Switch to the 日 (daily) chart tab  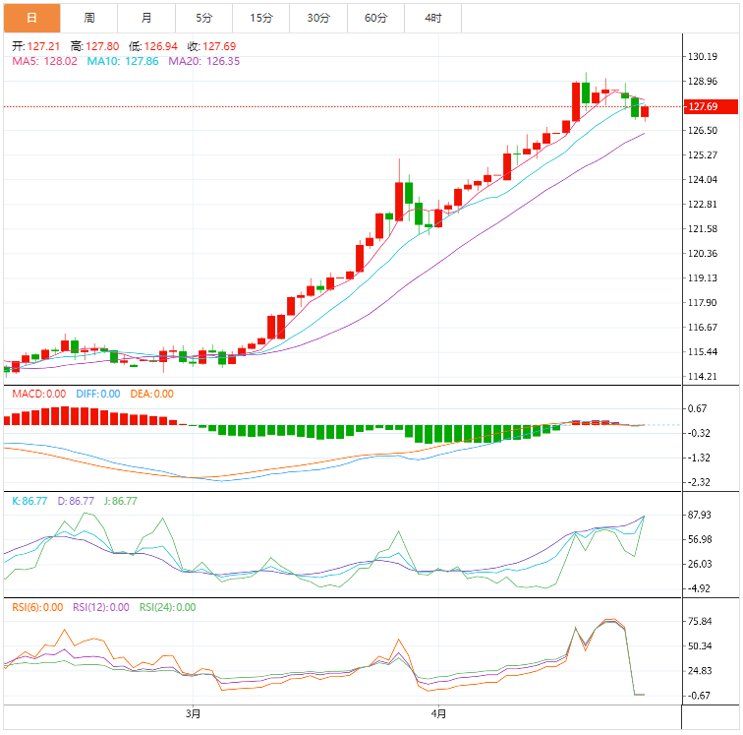(x=31, y=18)
